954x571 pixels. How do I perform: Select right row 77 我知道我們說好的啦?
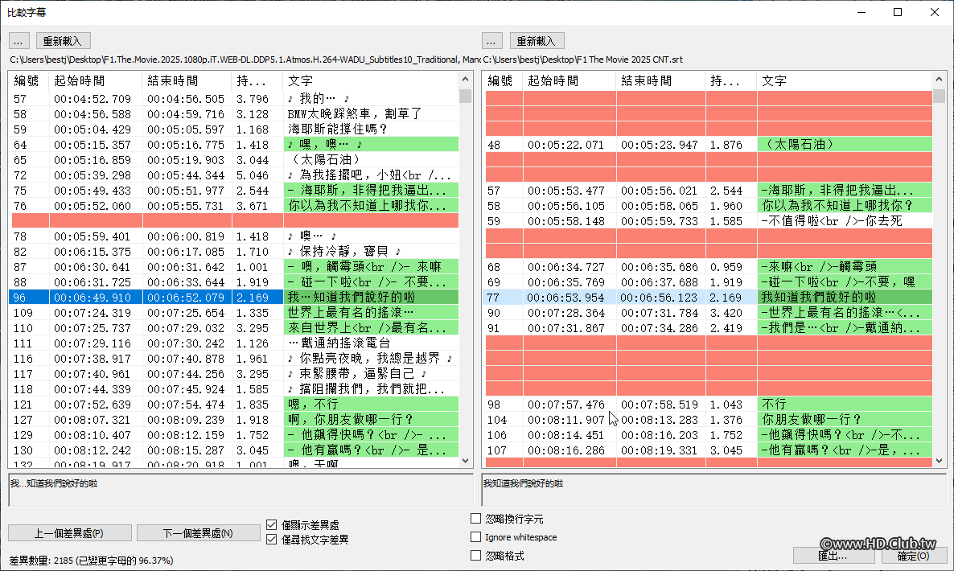[x=708, y=297]
